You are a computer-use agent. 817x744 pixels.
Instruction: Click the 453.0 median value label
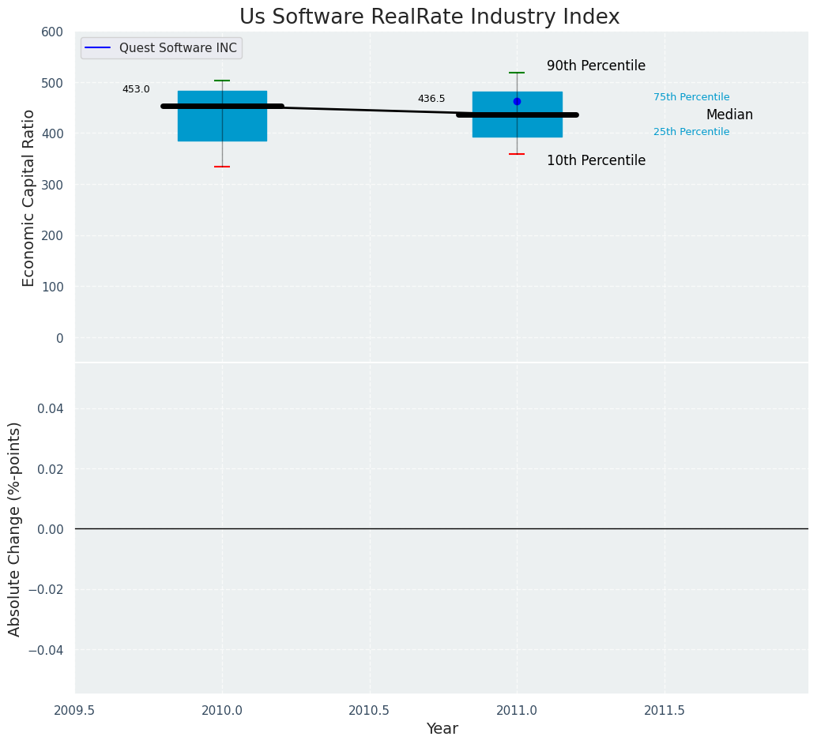tap(136, 89)
